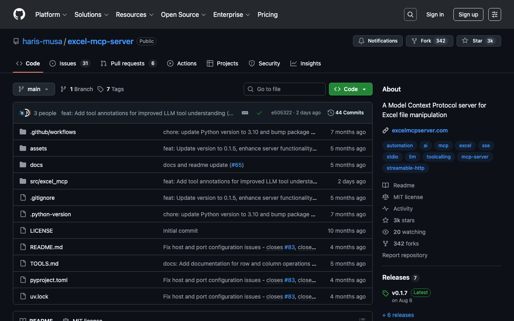Fork the repository with Fork button

tap(429, 41)
